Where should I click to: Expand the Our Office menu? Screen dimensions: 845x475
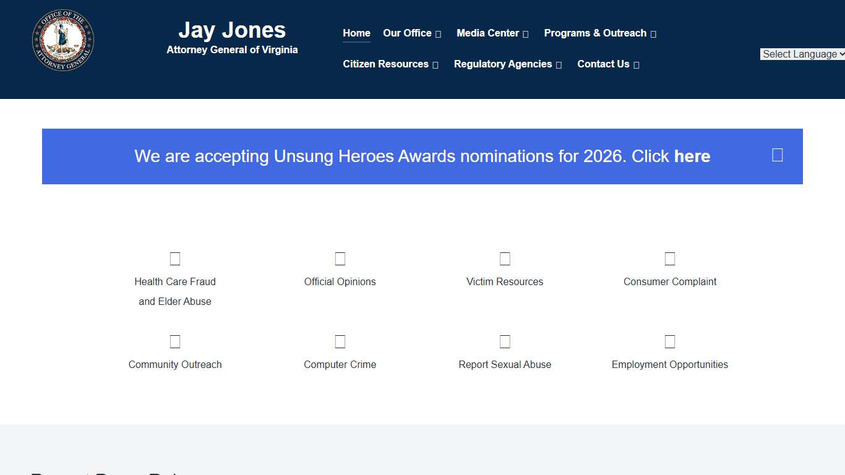tap(412, 33)
